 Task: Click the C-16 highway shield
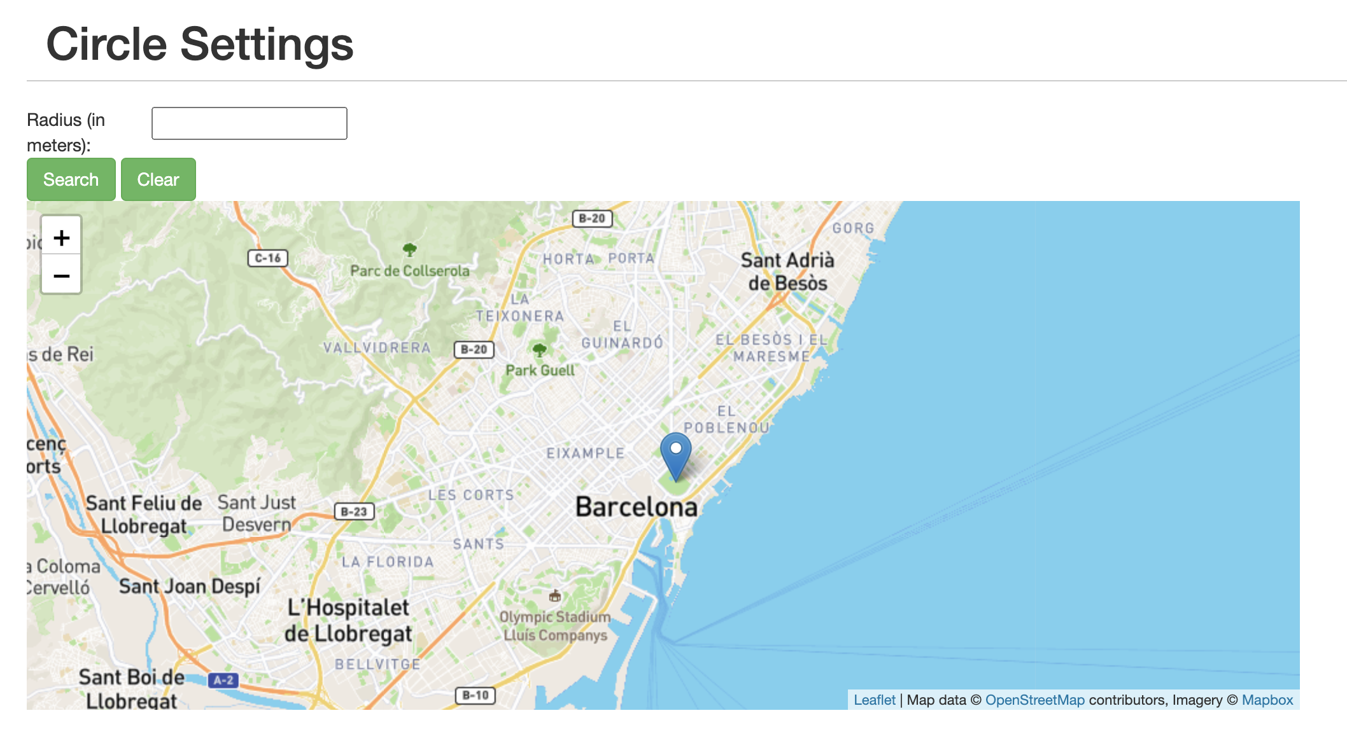pos(267,258)
